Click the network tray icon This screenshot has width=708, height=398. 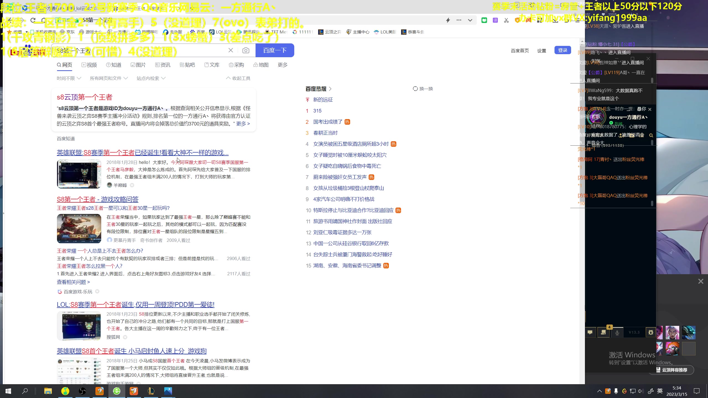click(632, 391)
